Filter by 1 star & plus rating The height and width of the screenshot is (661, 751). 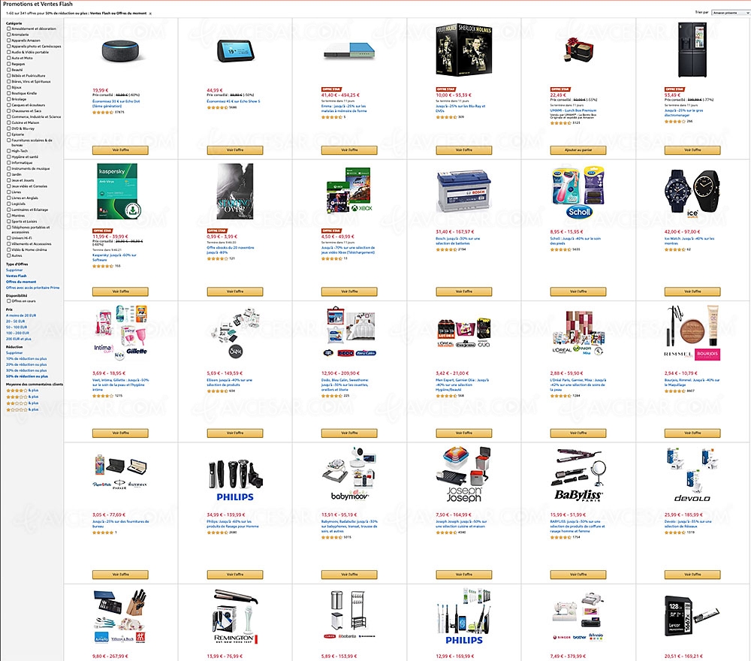click(x=22, y=409)
